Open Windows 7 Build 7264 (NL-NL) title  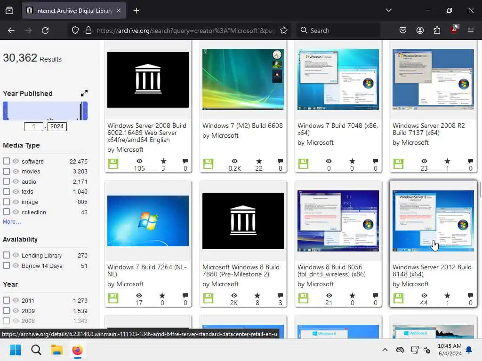click(147, 270)
